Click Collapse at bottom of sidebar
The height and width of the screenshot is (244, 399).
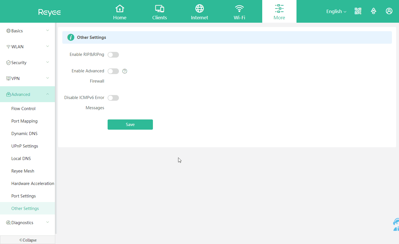[x=28, y=240]
